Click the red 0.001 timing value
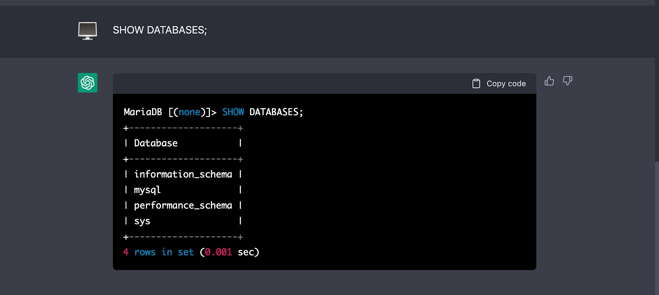The image size is (659, 295). tap(218, 252)
